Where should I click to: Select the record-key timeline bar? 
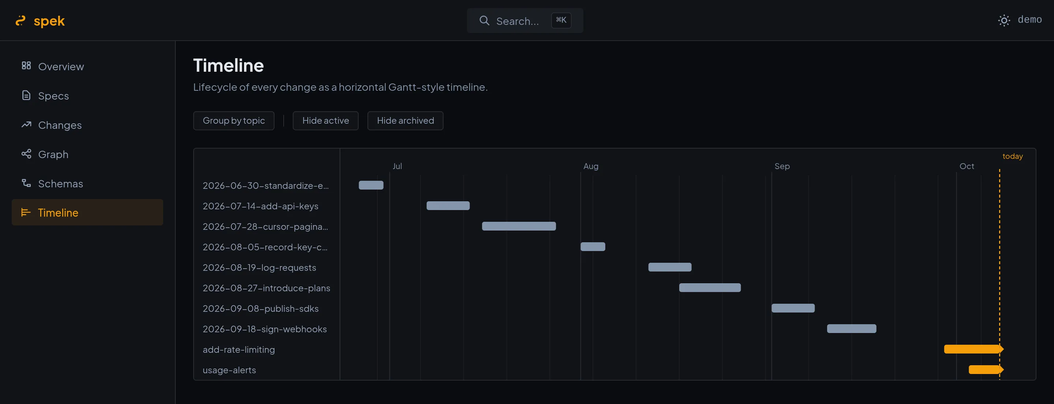click(x=593, y=246)
